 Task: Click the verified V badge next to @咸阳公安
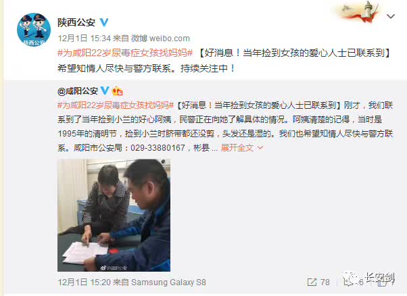105,91
